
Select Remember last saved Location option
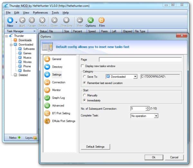pyautogui.click(x=84, y=83)
